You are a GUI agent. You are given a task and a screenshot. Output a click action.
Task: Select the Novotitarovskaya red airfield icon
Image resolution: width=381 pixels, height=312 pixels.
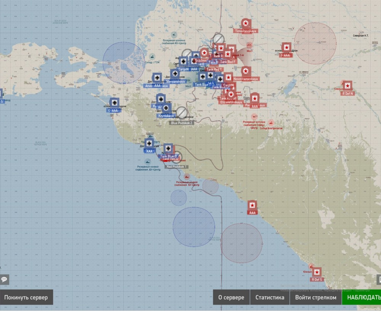(x=246, y=71)
